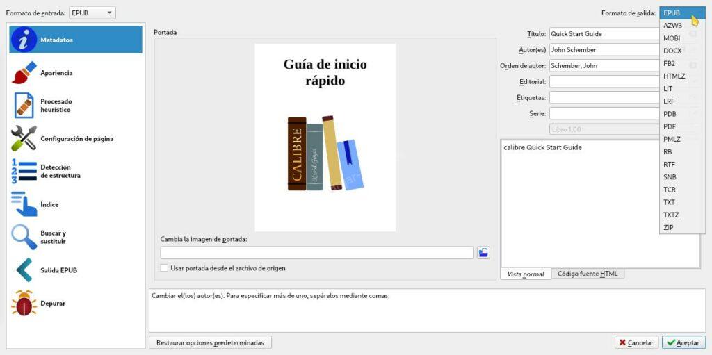Click the Orden de autor field
Viewport: 712px width, 355px height.
[x=604, y=65]
